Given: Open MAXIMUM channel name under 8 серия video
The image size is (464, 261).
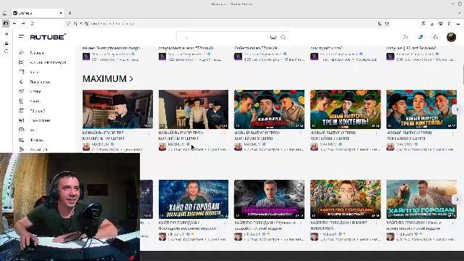Looking at the screenshot, I should click(x=252, y=144).
